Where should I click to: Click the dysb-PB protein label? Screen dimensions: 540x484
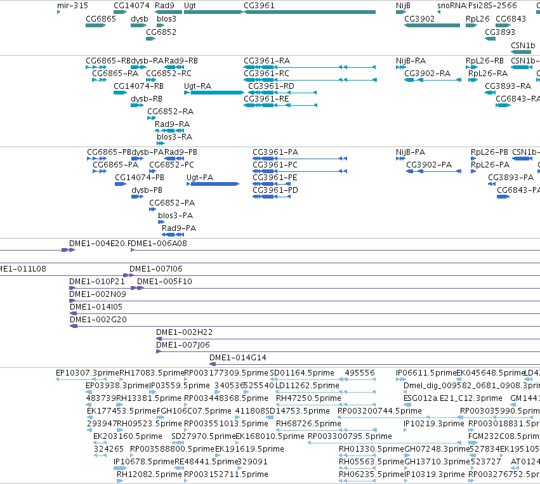click(x=147, y=190)
